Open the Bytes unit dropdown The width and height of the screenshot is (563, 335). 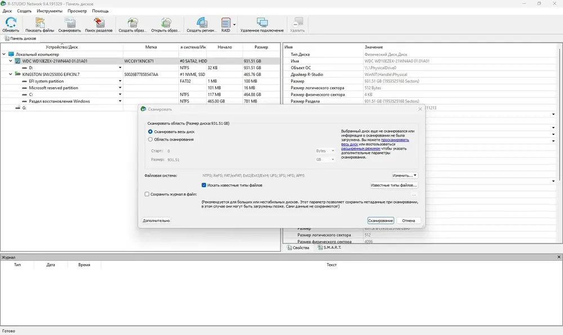(325, 151)
